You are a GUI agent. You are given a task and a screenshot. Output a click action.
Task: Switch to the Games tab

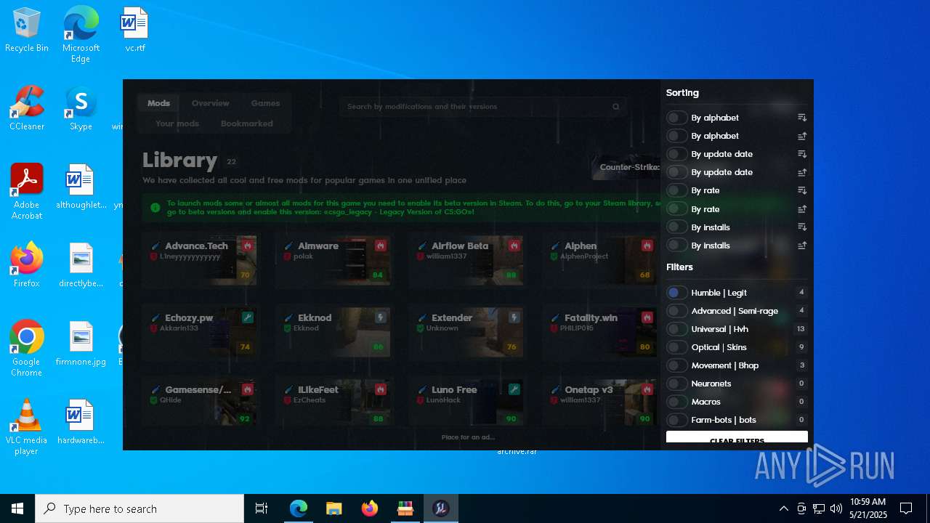tap(265, 103)
